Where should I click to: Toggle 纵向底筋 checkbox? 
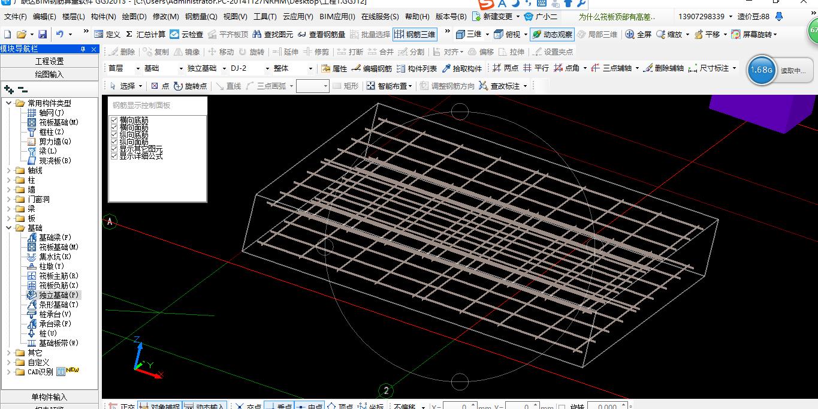pos(114,135)
